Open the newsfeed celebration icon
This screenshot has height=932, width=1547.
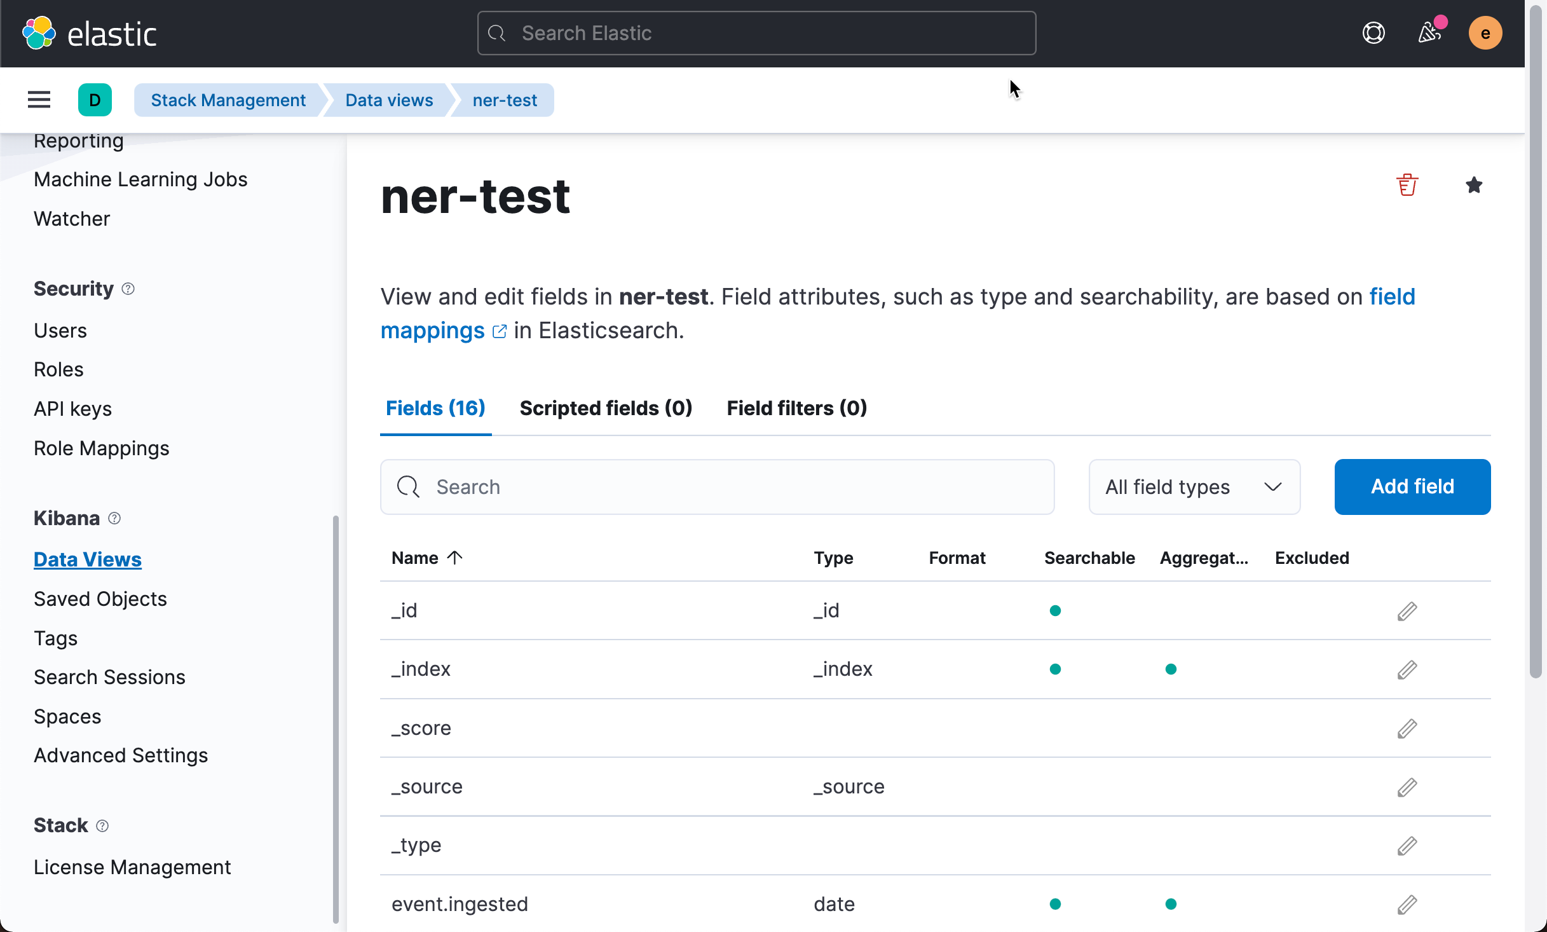coord(1429,33)
